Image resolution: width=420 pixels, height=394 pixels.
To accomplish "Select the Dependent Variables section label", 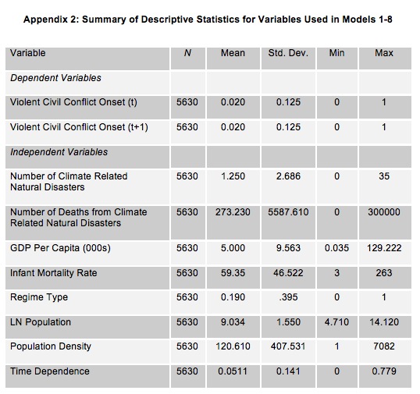I will [55, 78].
